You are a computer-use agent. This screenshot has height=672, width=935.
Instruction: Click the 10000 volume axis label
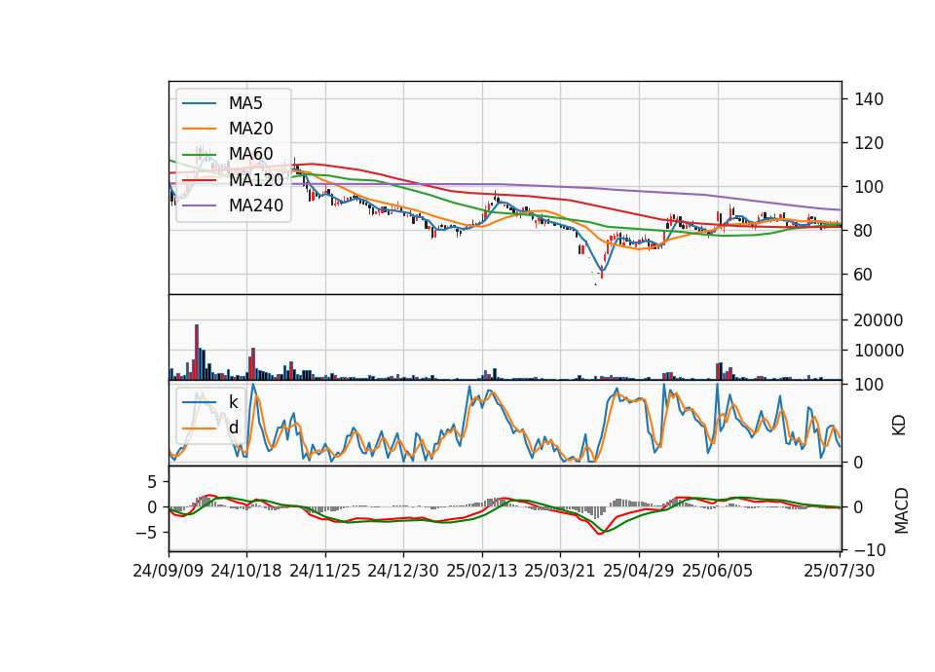[879, 351]
